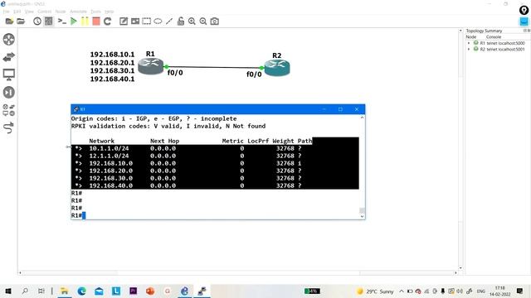Click the link between R1 and R2

[x=214, y=67]
